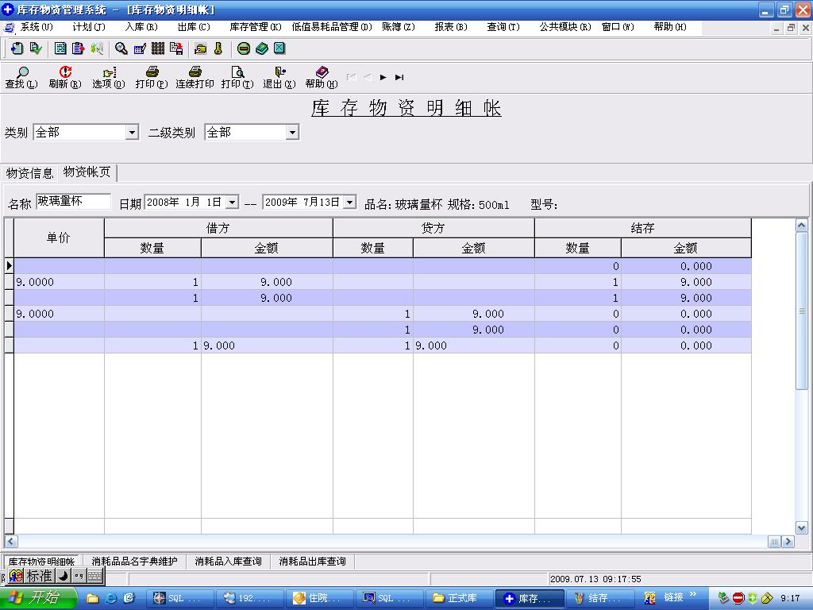Go to next record arrow
This screenshot has width=813, height=610.
point(383,77)
